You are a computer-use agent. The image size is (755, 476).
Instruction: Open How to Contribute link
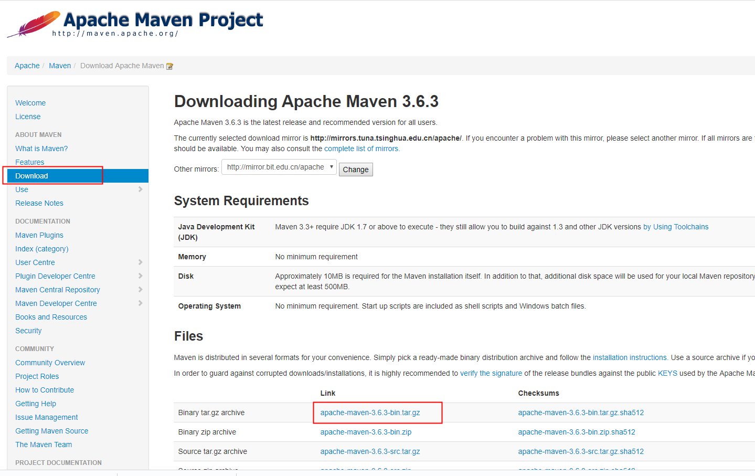45,390
